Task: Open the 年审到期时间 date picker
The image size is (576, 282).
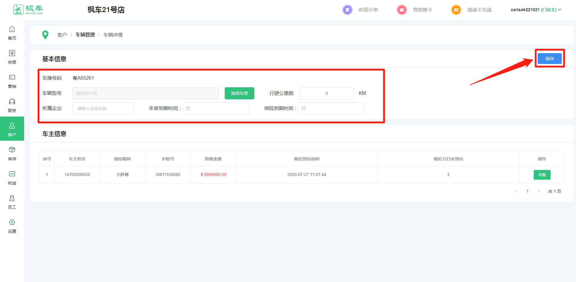Action: coord(216,108)
